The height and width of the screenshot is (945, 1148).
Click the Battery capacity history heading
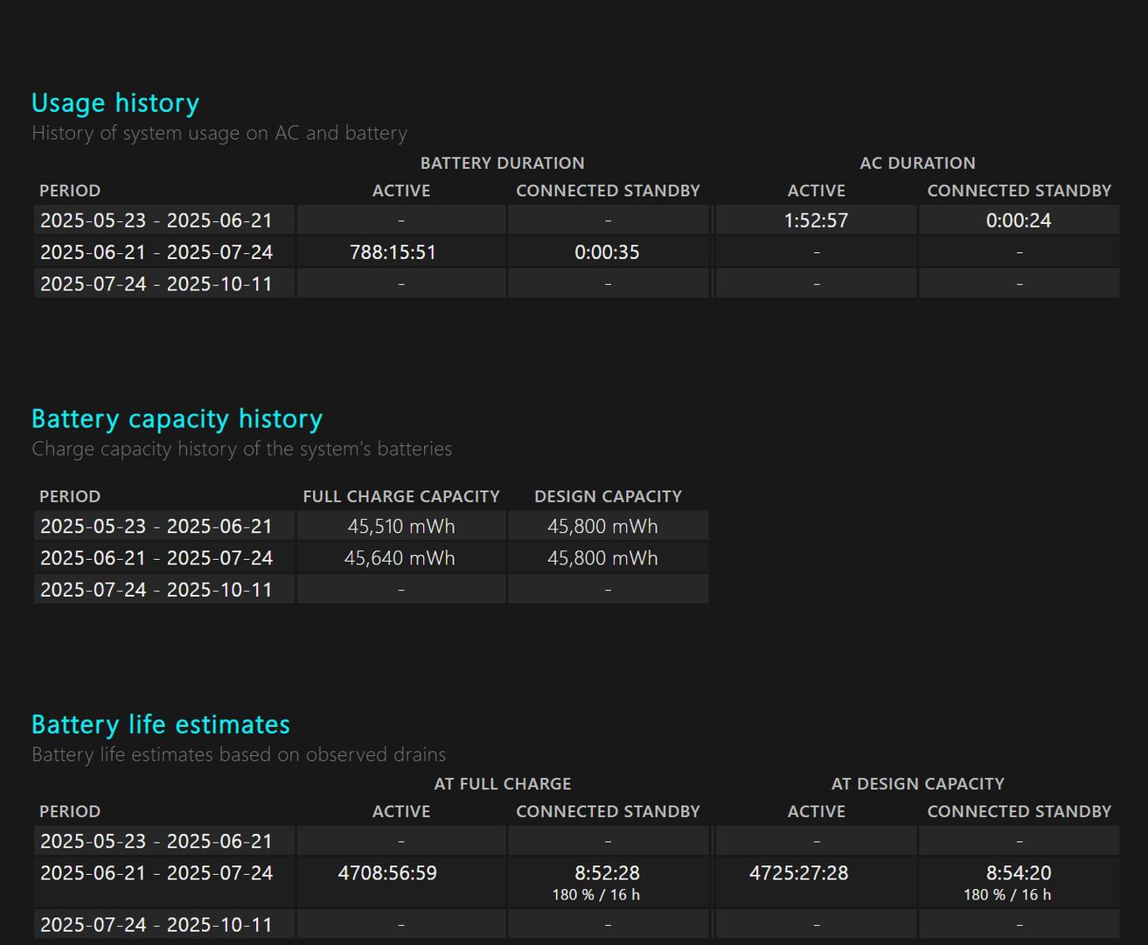coord(177,419)
